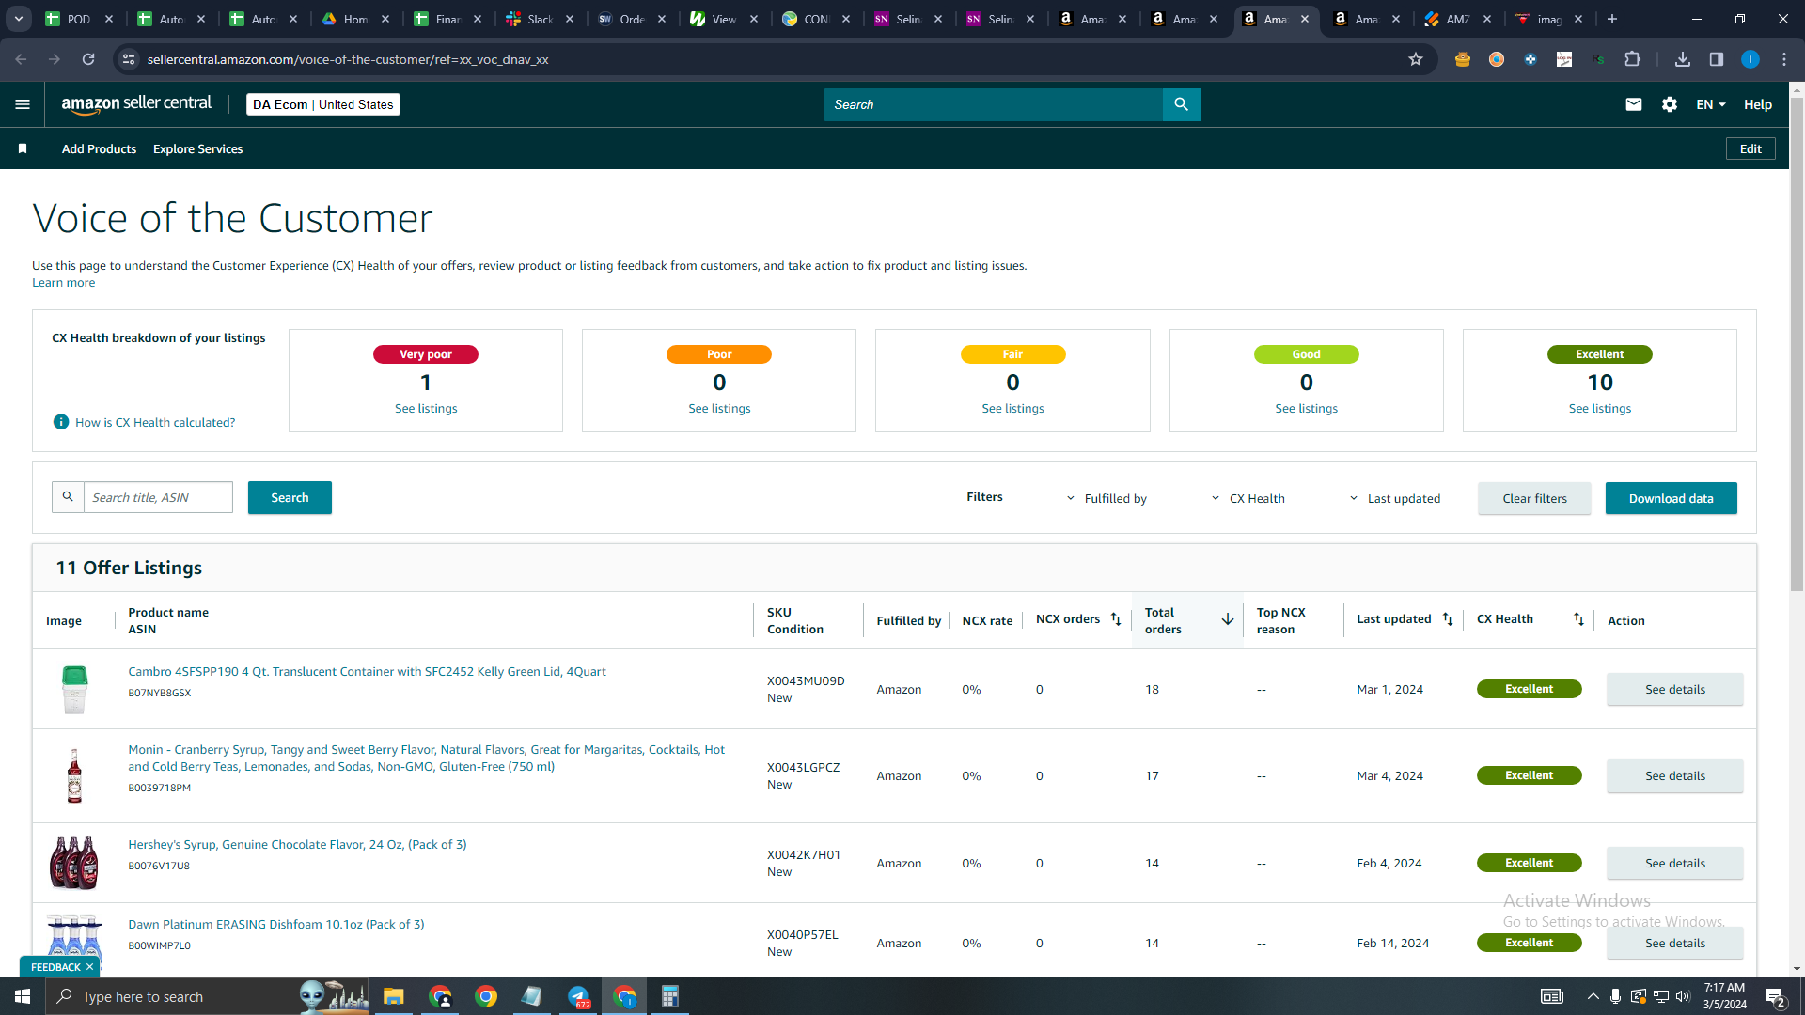Viewport: 1805px width, 1015px height.
Task: Bookmark this page with the star icon
Action: [1416, 59]
